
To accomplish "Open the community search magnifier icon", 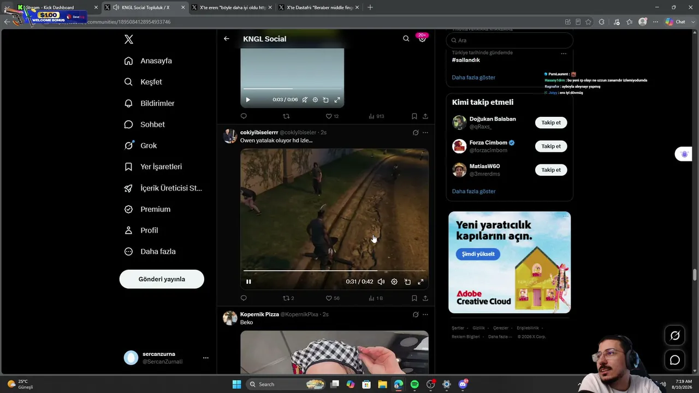I will click(x=406, y=39).
